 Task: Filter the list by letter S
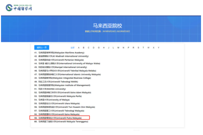click(x=139, y=48)
